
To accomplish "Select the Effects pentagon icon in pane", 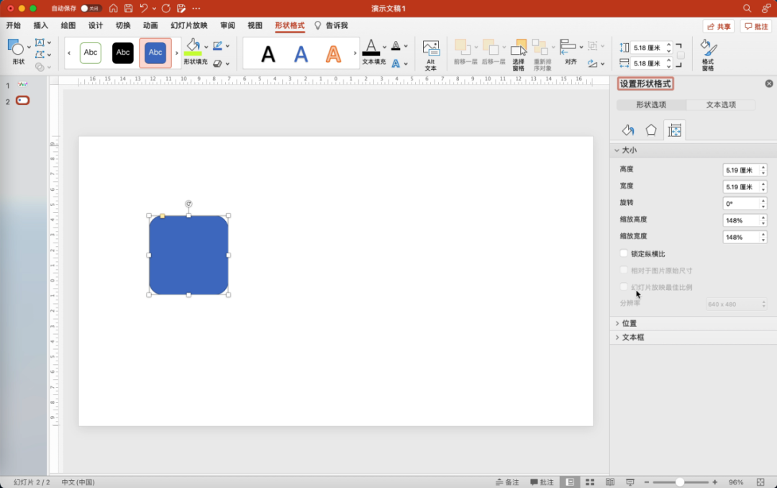I will pyautogui.click(x=651, y=130).
